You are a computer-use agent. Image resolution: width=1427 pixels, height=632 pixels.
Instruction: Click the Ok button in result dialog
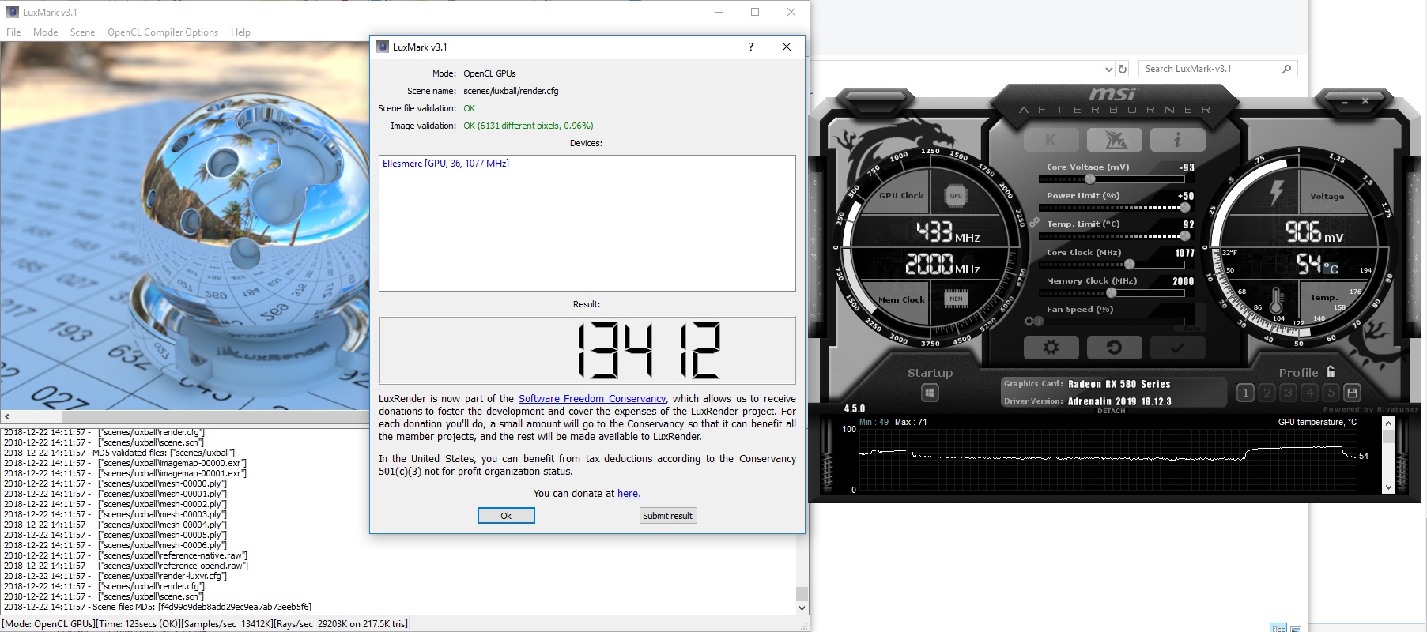[x=506, y=516]
